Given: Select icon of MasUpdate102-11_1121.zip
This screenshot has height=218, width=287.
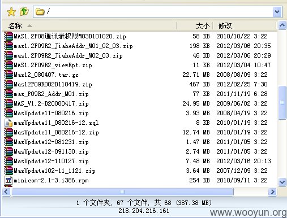Looking at the screenshot, I should pyautogui.click(x=8, y=171).
